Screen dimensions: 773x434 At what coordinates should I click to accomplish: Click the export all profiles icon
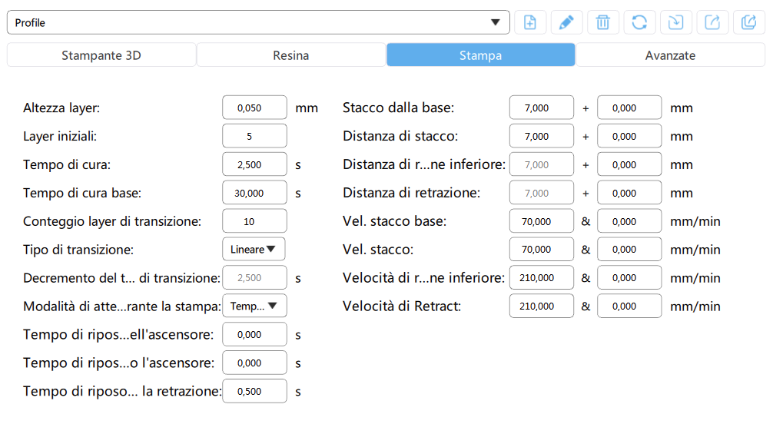click(x=749, y=22)
